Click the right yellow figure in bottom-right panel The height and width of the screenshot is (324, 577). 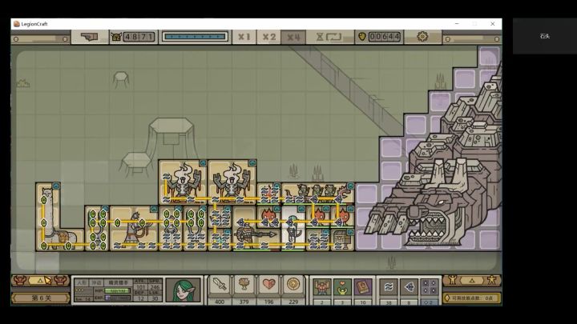tap(492, 280)
